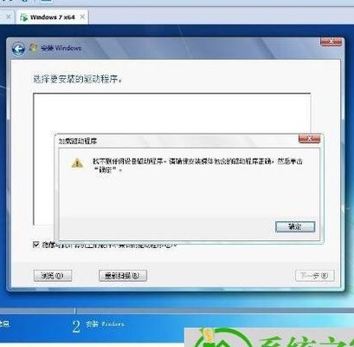Click inside the empty driver list box
The image size is (354, 347).
pyautogui.click(x=171, y=114)
